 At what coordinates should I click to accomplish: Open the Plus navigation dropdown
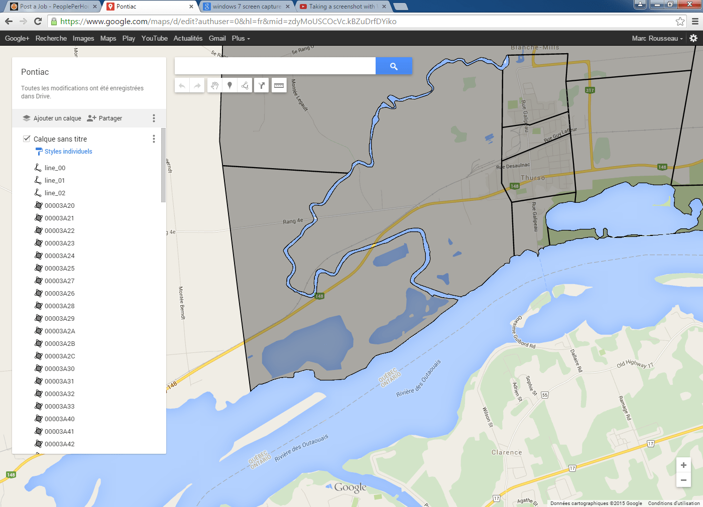(240, 38)
